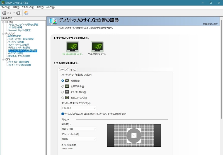
Task: Open 複数のディスプレイの設定
Action: pyautogui.click(x=19, y=56)
